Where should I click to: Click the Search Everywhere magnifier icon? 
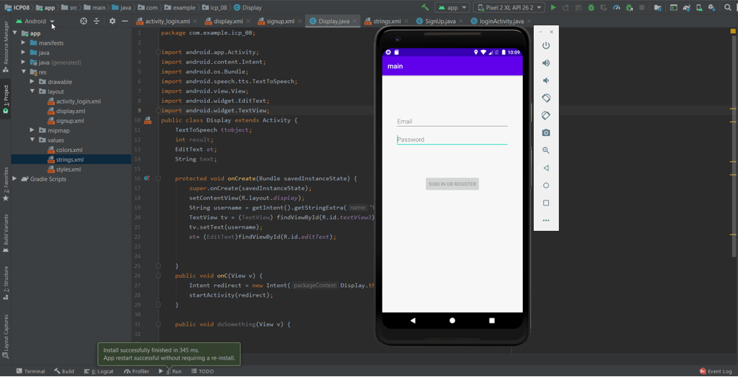pos(727,7)
